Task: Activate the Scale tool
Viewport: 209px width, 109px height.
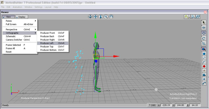Action: (204, 43)
